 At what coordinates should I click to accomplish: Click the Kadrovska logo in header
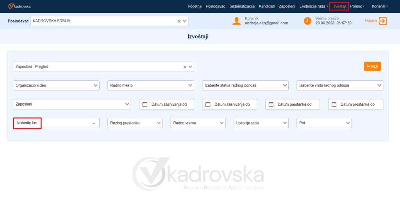click(20, 6)
